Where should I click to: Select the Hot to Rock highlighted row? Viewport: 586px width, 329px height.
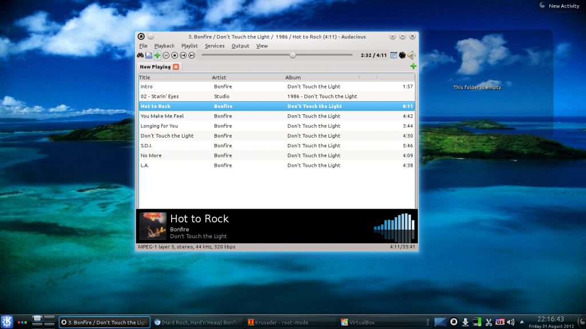276,106
